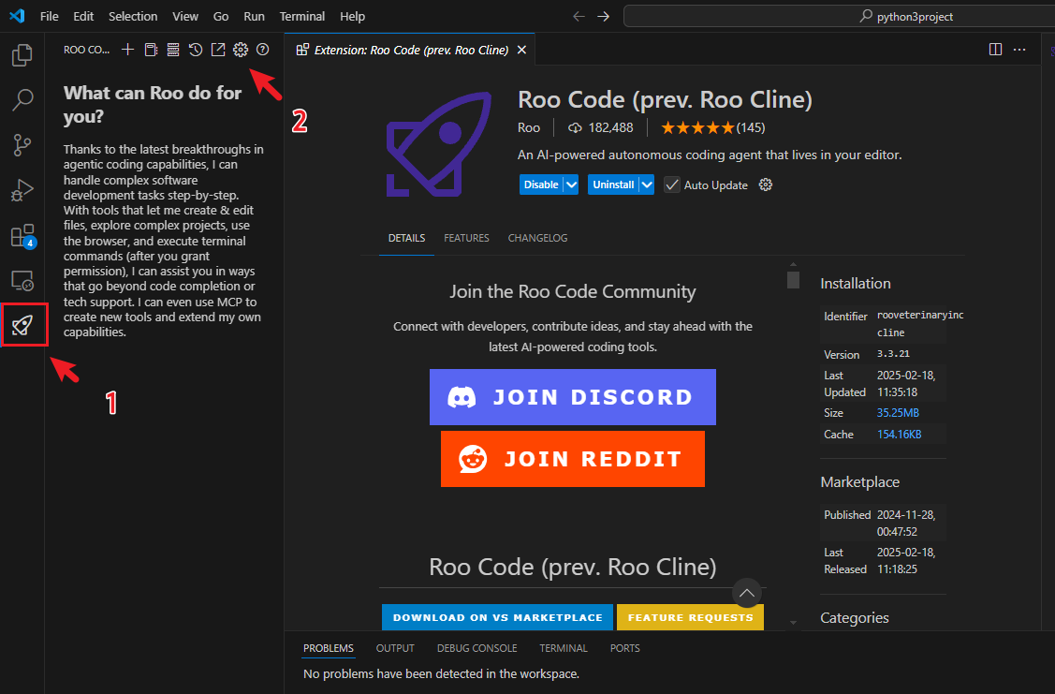
Task: Click the Join Discord banner
Action: pos(573,396)
